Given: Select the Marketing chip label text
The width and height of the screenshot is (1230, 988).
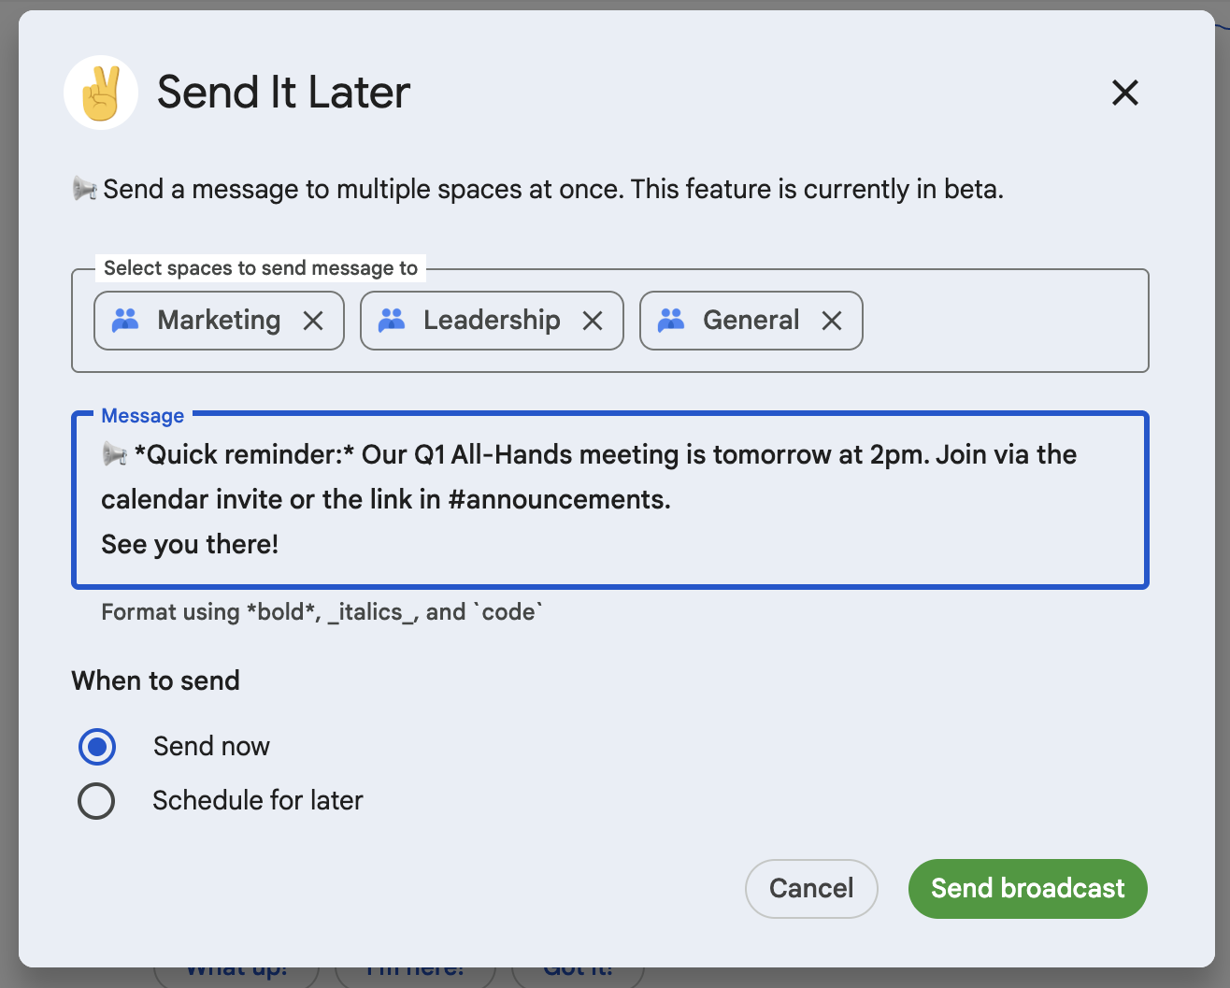Looking at the screenshot, I should click(x=218, y=320).
